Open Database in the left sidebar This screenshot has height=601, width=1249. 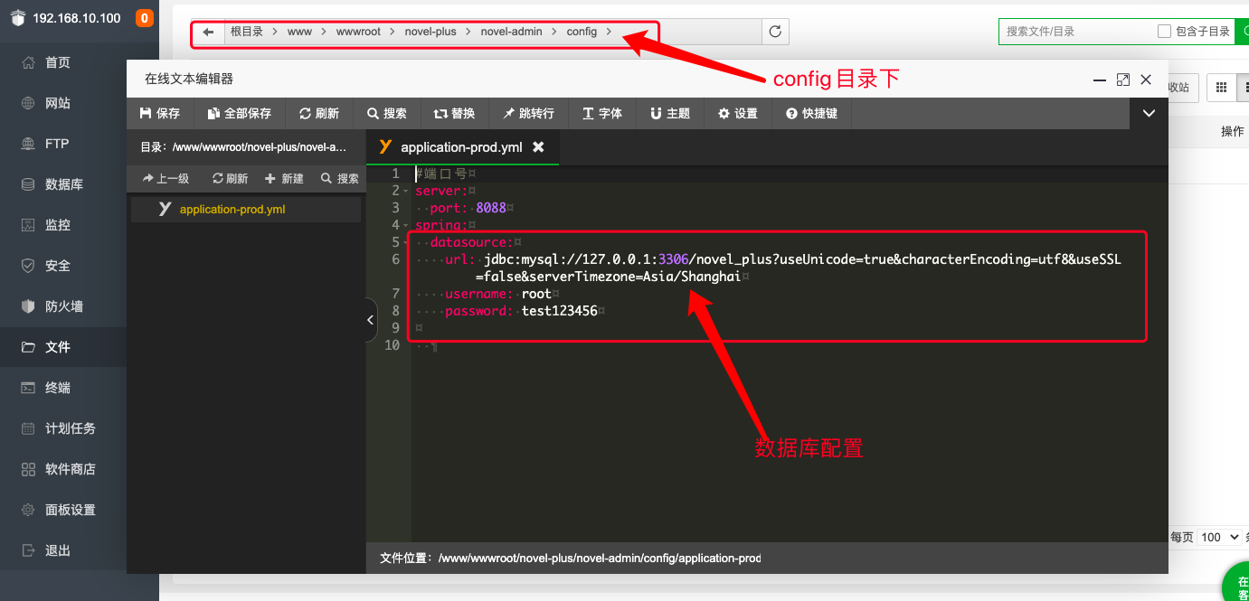63,184
